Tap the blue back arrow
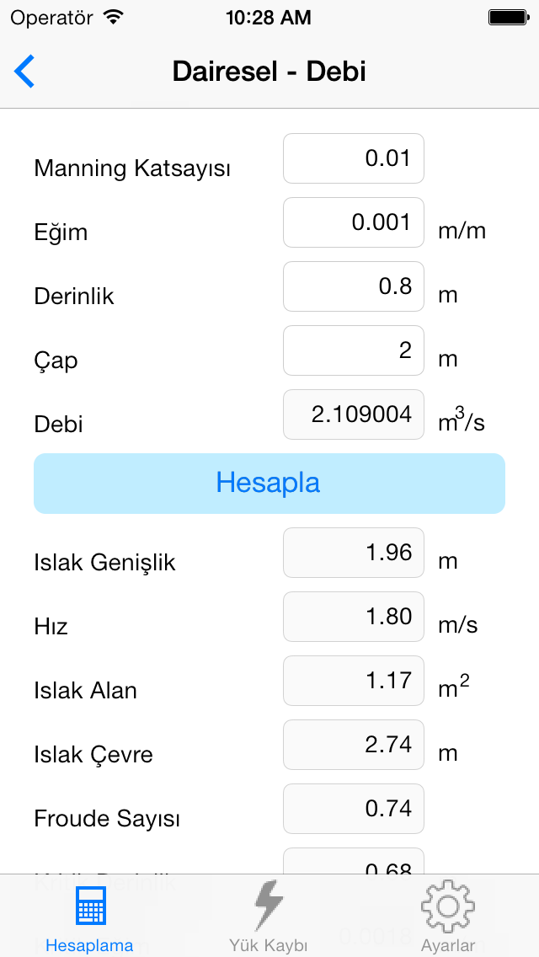Screen dimensions: 539x957 (x=25, y=72)
